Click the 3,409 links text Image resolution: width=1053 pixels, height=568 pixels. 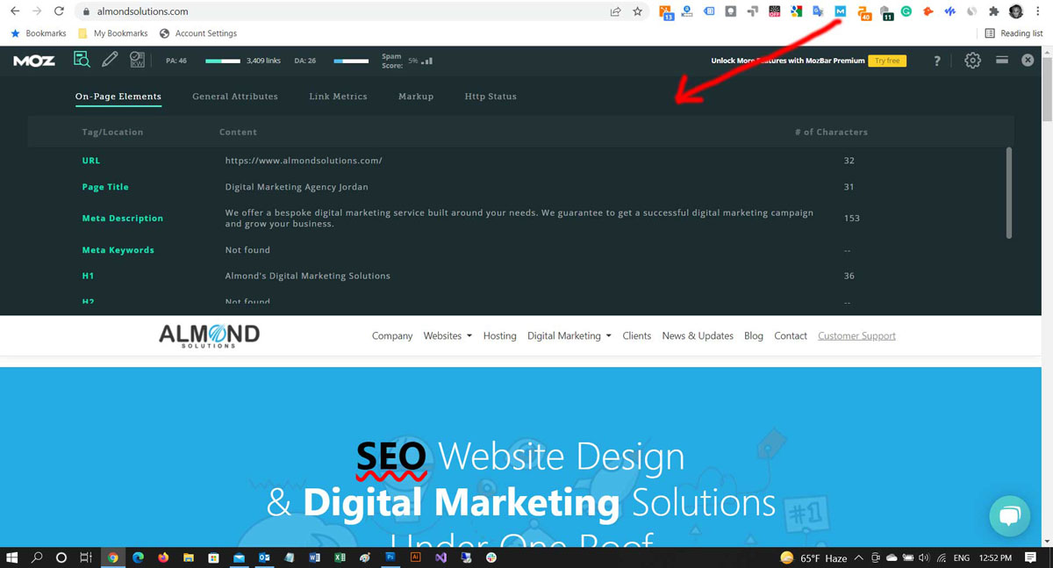click(263, 61)
